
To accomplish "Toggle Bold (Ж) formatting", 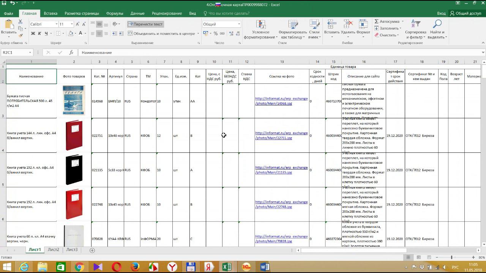I will (33, 33).
